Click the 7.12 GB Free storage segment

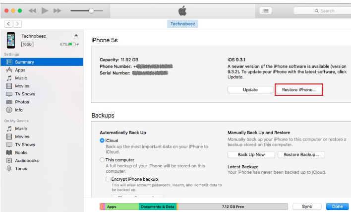233,207
